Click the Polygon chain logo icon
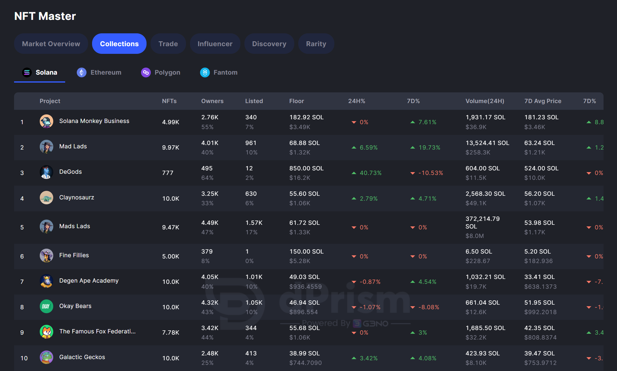617x371 pixels. point(146,72)
